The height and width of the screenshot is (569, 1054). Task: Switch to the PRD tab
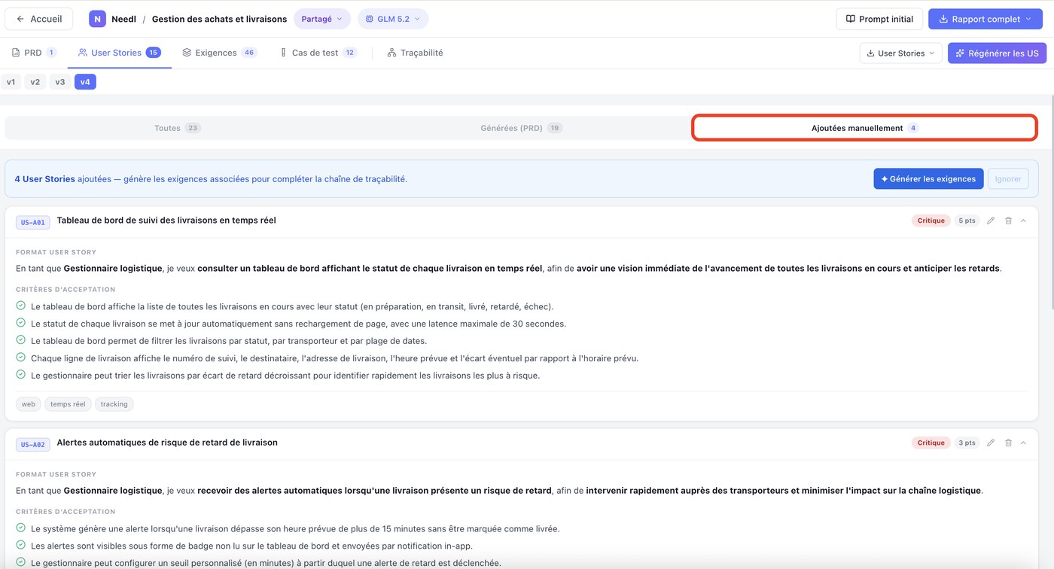coord(34,53)
